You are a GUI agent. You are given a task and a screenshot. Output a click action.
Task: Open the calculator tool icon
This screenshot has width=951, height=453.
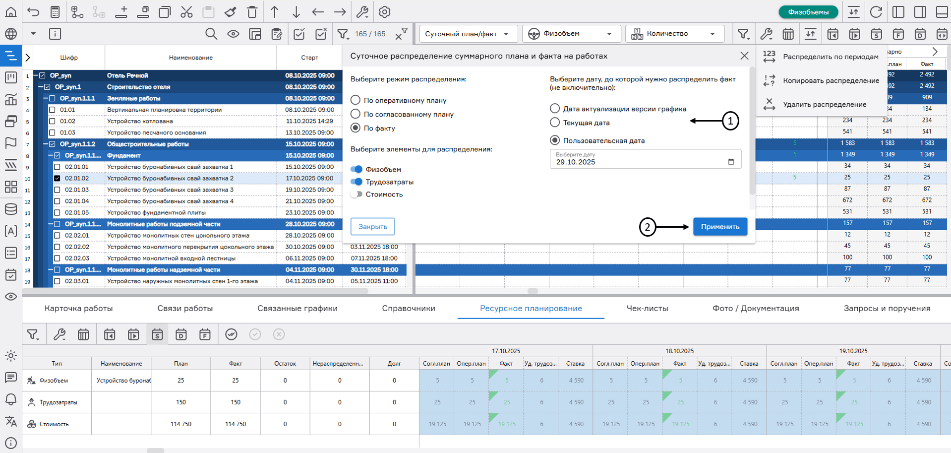55,12
